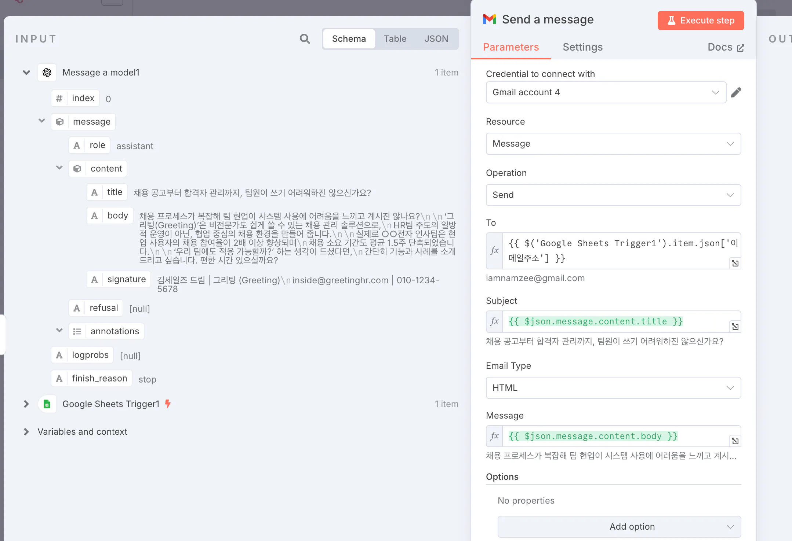Expand the Google Sheets Trigger1 node
Screen dimensions: 792x541
pyautogui.click(x=26, y=404)
